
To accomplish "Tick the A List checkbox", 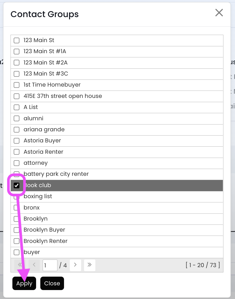I will coord(17,107).
